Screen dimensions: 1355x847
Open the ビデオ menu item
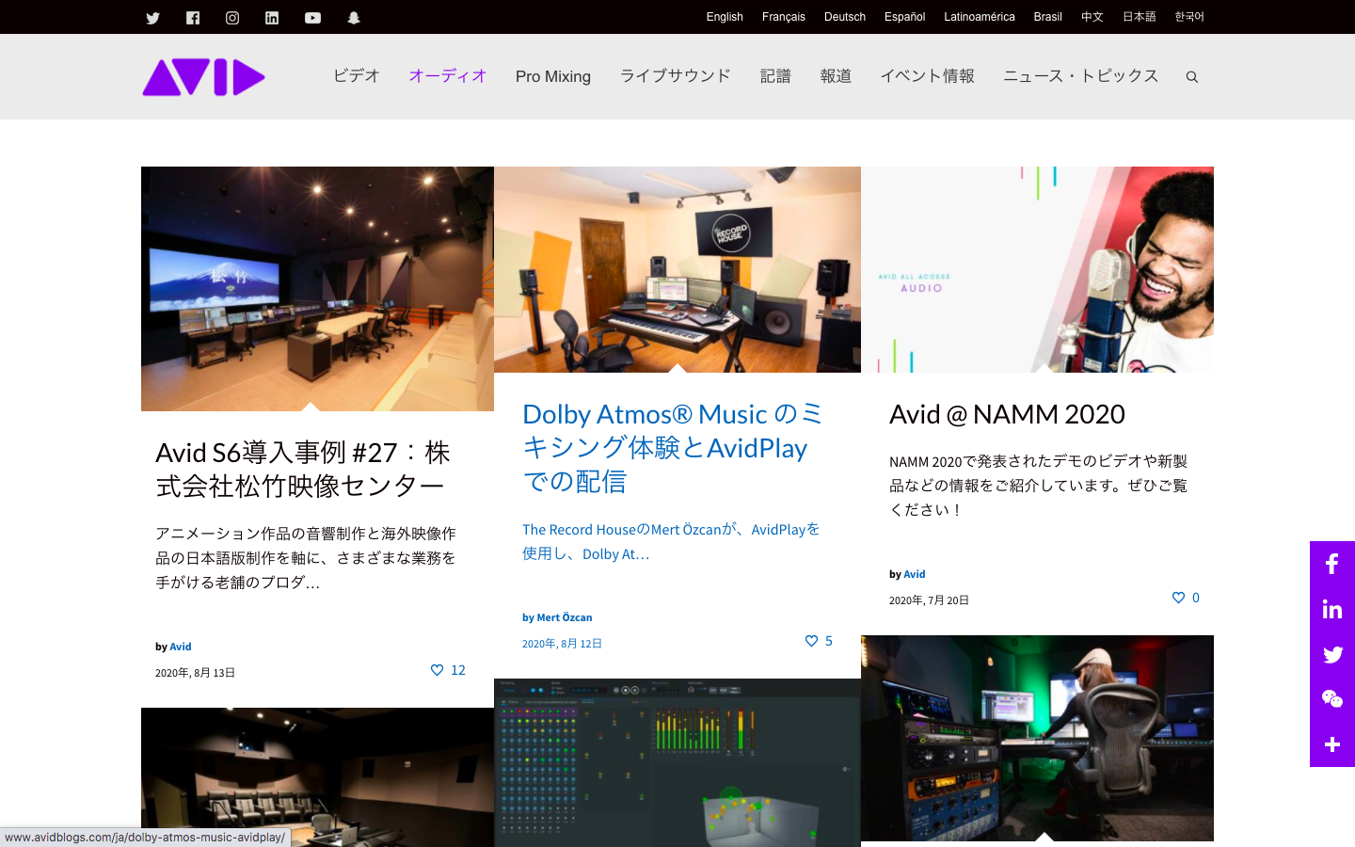tap(357, 76)
